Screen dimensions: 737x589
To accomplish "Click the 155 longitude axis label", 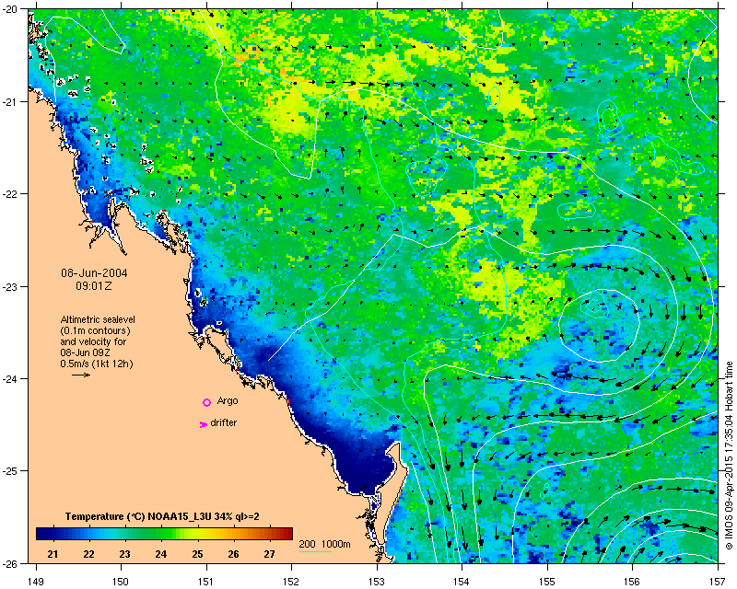I will point(547,582).
